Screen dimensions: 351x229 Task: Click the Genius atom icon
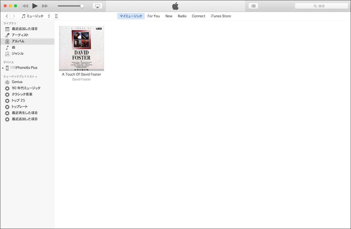[x=7, y=82]
